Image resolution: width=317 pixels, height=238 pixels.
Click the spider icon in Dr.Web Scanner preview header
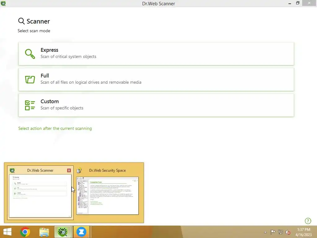point(12,170)
